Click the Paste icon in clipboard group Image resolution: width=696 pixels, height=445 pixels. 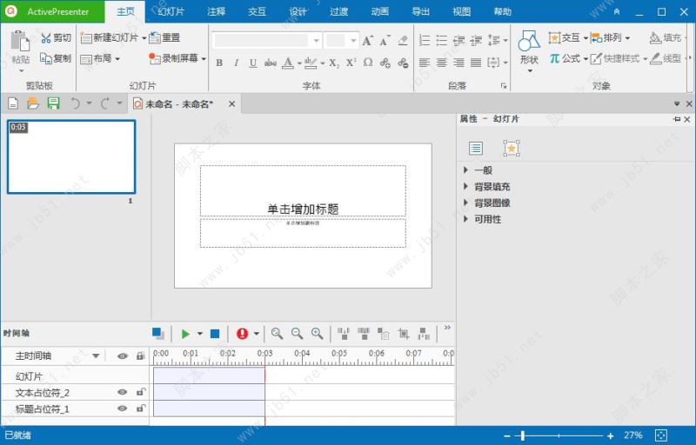(20, 42)
